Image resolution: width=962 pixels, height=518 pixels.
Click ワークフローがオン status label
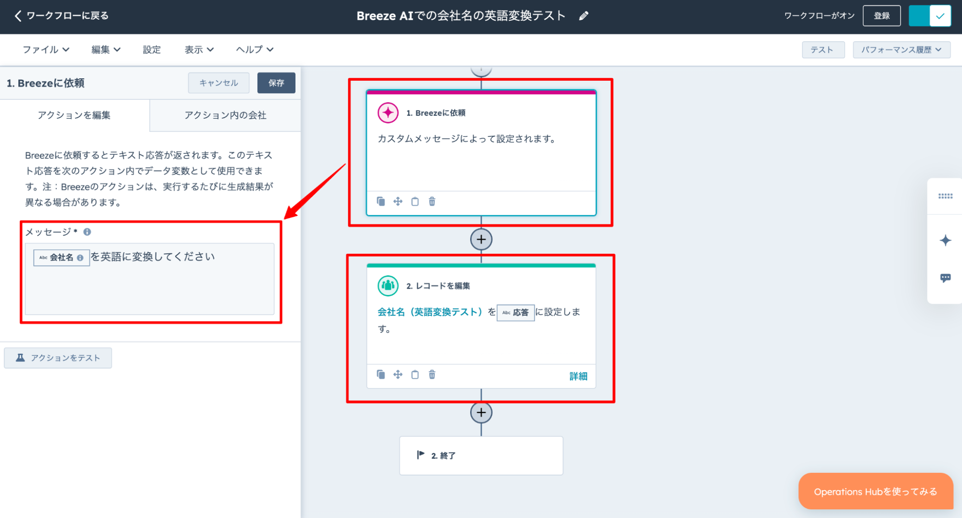point(819,16)
